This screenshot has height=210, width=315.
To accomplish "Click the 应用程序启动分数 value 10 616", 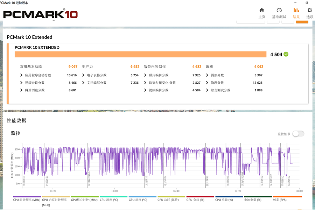I will click(x=72, y=75).
